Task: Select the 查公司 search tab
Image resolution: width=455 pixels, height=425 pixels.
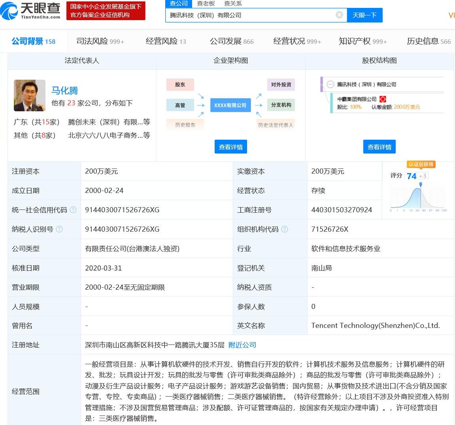Action: [x=178, y=4]
